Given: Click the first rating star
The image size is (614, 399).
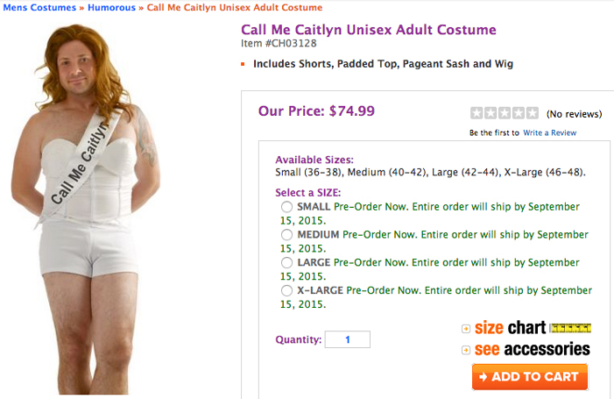Looking at the screenshot, I should coord(476,113).
